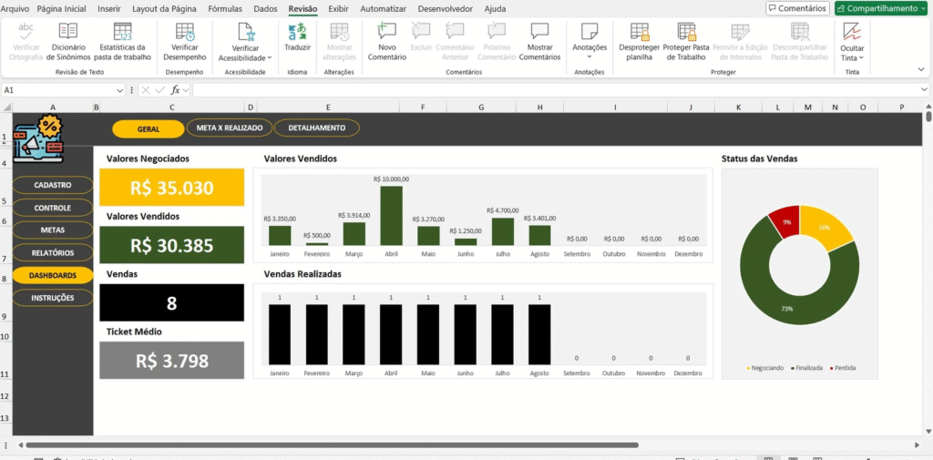The height and width of the screenshot is (460, 933).
Task: Go to the DETALHAMENTO view
Action: [x=316, y=128]
